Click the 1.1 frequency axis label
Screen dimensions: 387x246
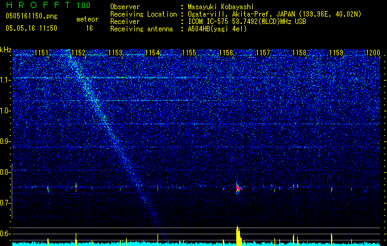tap(5, 80)
